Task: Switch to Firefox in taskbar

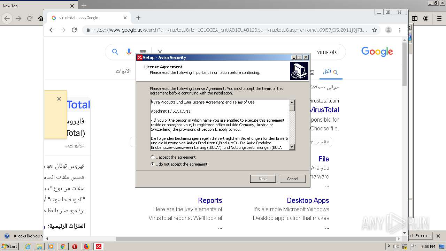Action: pyautogui.click(x=86, y=246)
